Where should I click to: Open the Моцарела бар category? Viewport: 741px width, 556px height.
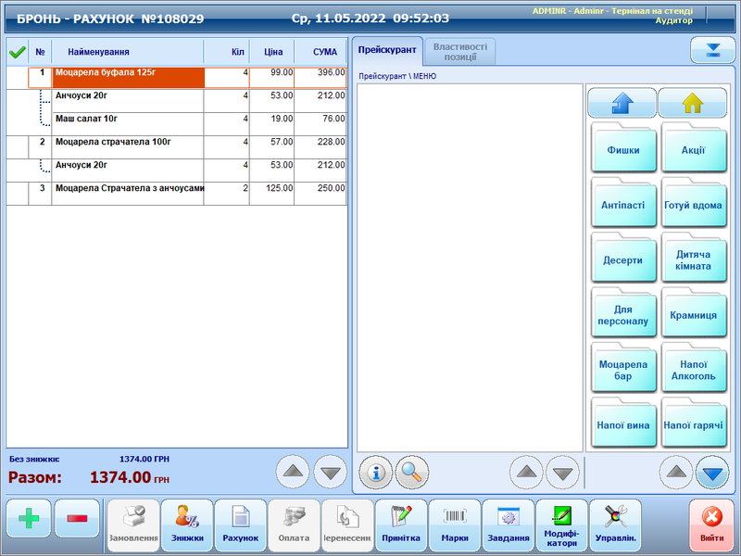(x=623, y=372)
